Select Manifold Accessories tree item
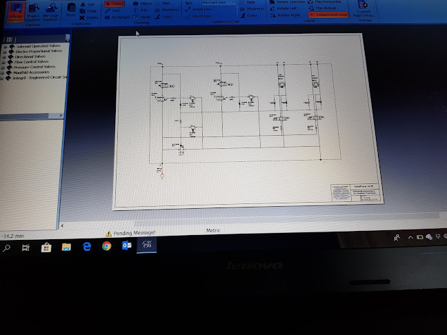447x335 pixels. [x=31, y=72]
